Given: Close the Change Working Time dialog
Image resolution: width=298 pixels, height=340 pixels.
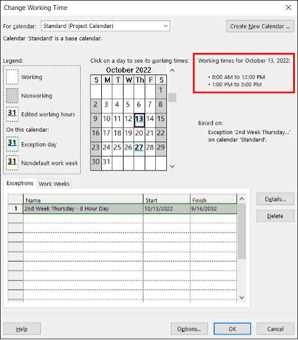Looking at the screenshot, I should (x=289, y=7).
